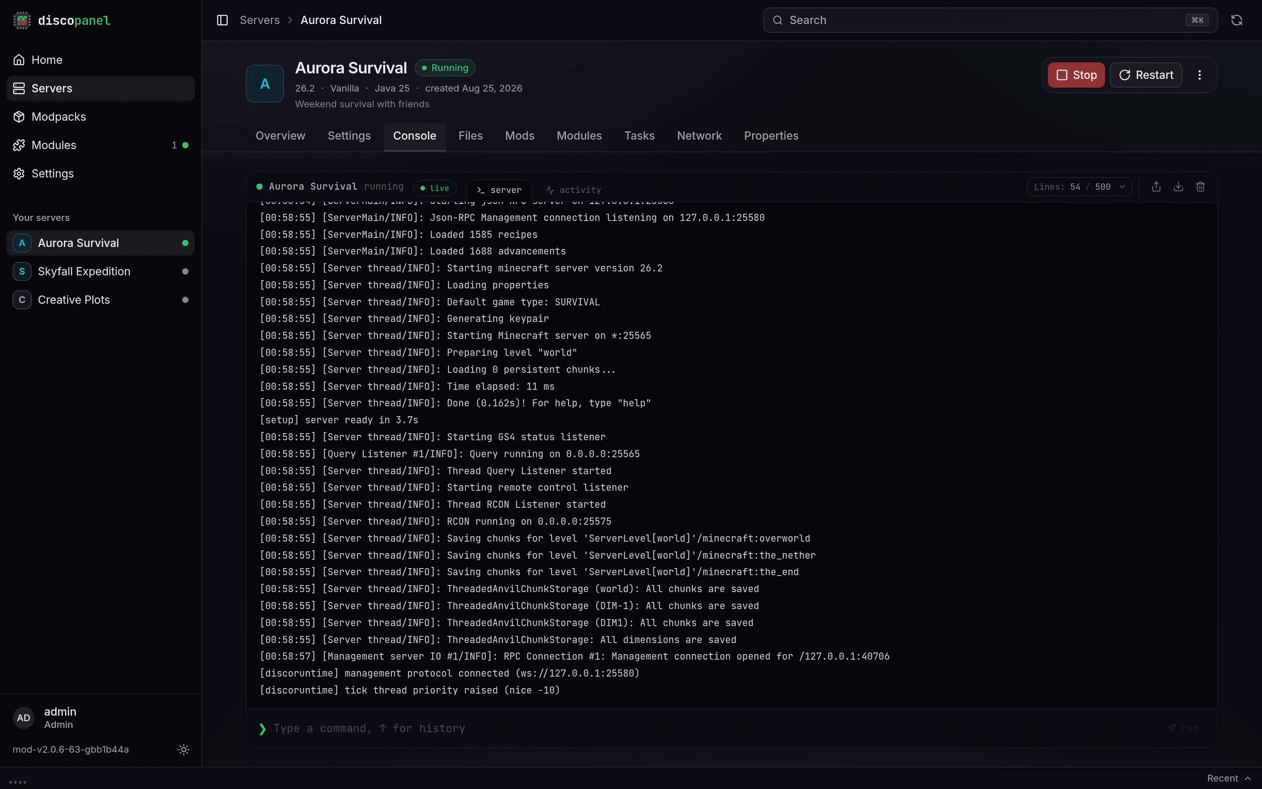
Task: Open the more options kebab menu
Action: pyautogui.click(x=1199, y=75)
